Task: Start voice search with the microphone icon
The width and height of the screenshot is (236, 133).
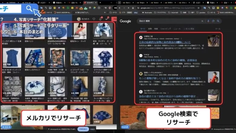Action: coord(208,21)
